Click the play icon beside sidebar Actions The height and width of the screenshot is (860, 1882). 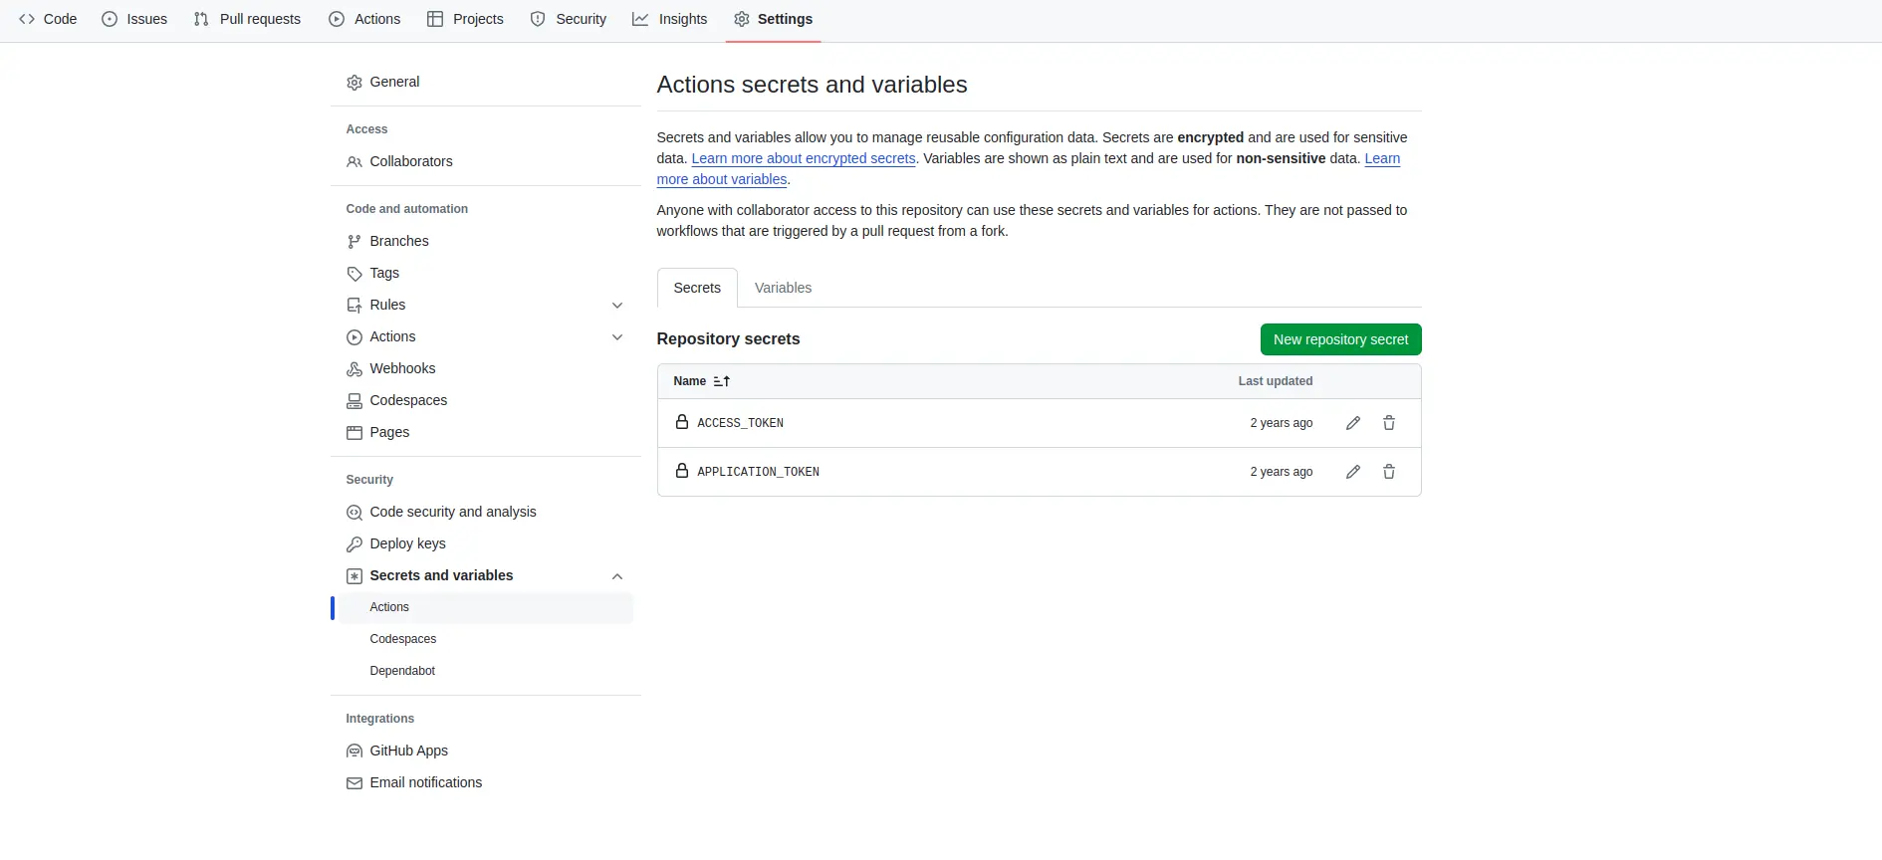point(354,337)
